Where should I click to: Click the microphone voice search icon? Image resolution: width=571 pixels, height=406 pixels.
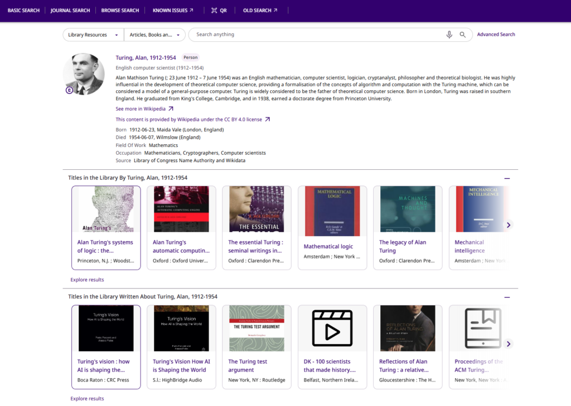449,35
